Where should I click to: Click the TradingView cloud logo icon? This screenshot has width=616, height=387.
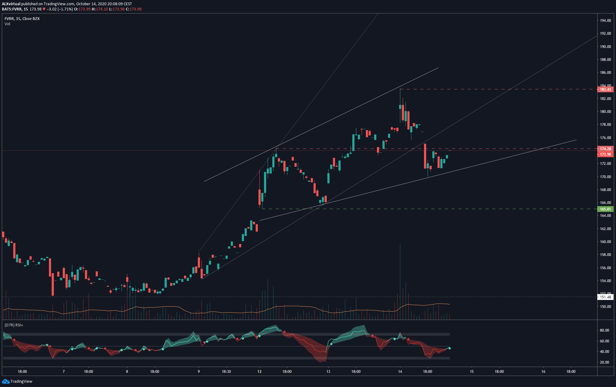coord(6,381)
